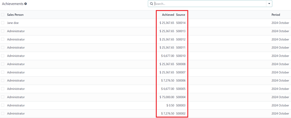Viewport: 291px width, 118px height.
Task: Click the $ 7,276.50 amount for S00006
Action: coord(168,81)
